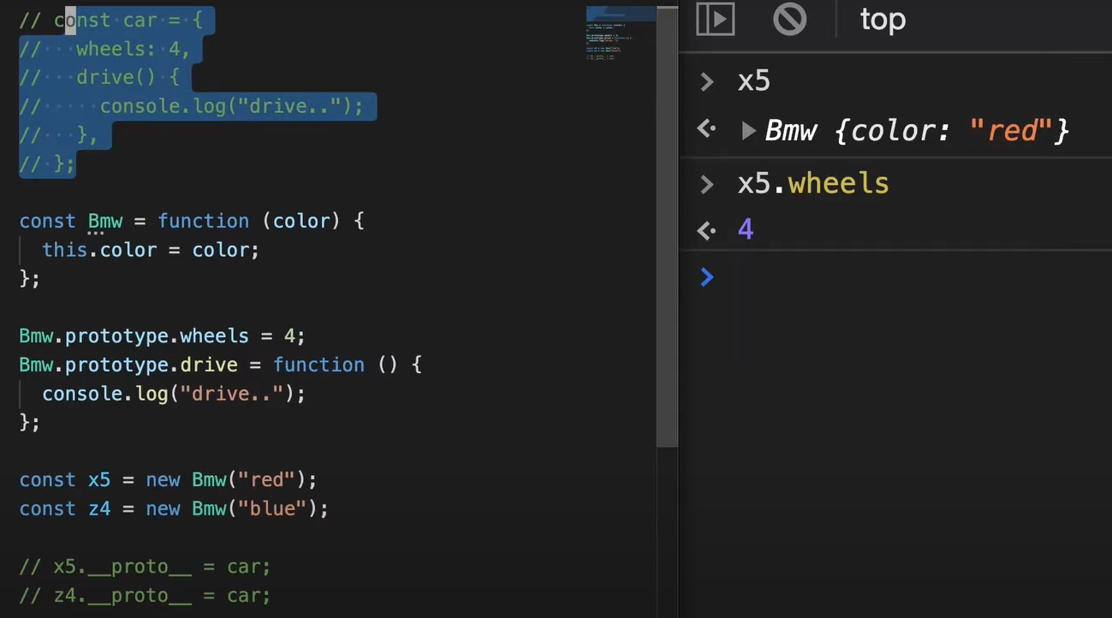
Task: Click the commented '// z4.__proto__ = car;' line
Action: (145, 596)
